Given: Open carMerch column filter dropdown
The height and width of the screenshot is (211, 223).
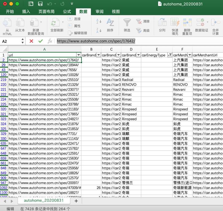Looking at the screenshot, I should [x=190, y=55].
